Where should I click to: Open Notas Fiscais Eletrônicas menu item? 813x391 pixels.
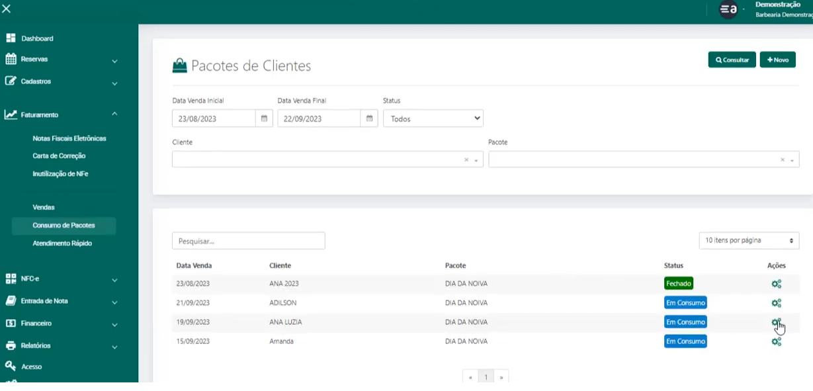point(69,138)
